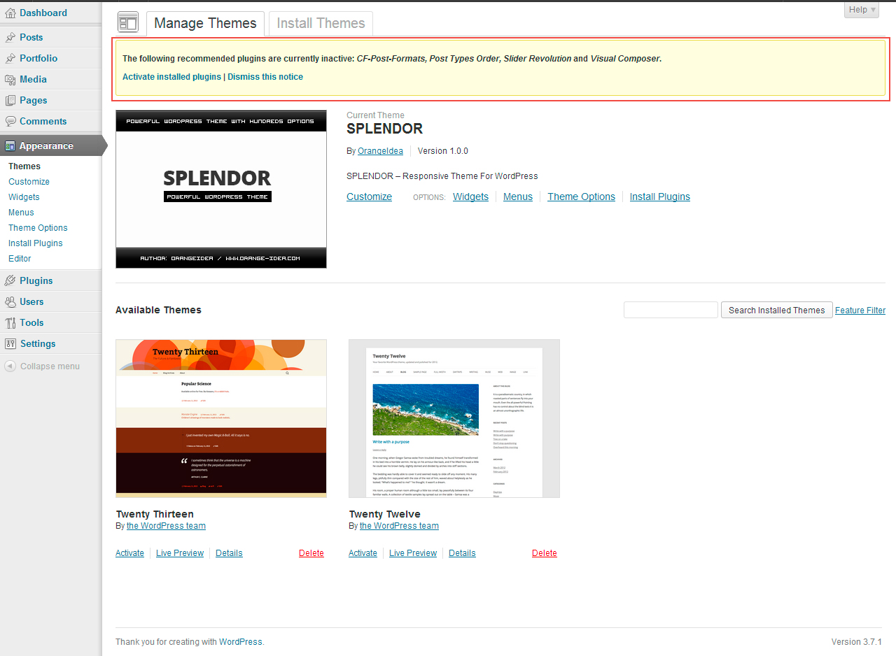
Task: Click Activate installed plugins link
Action: click(171, 77)
